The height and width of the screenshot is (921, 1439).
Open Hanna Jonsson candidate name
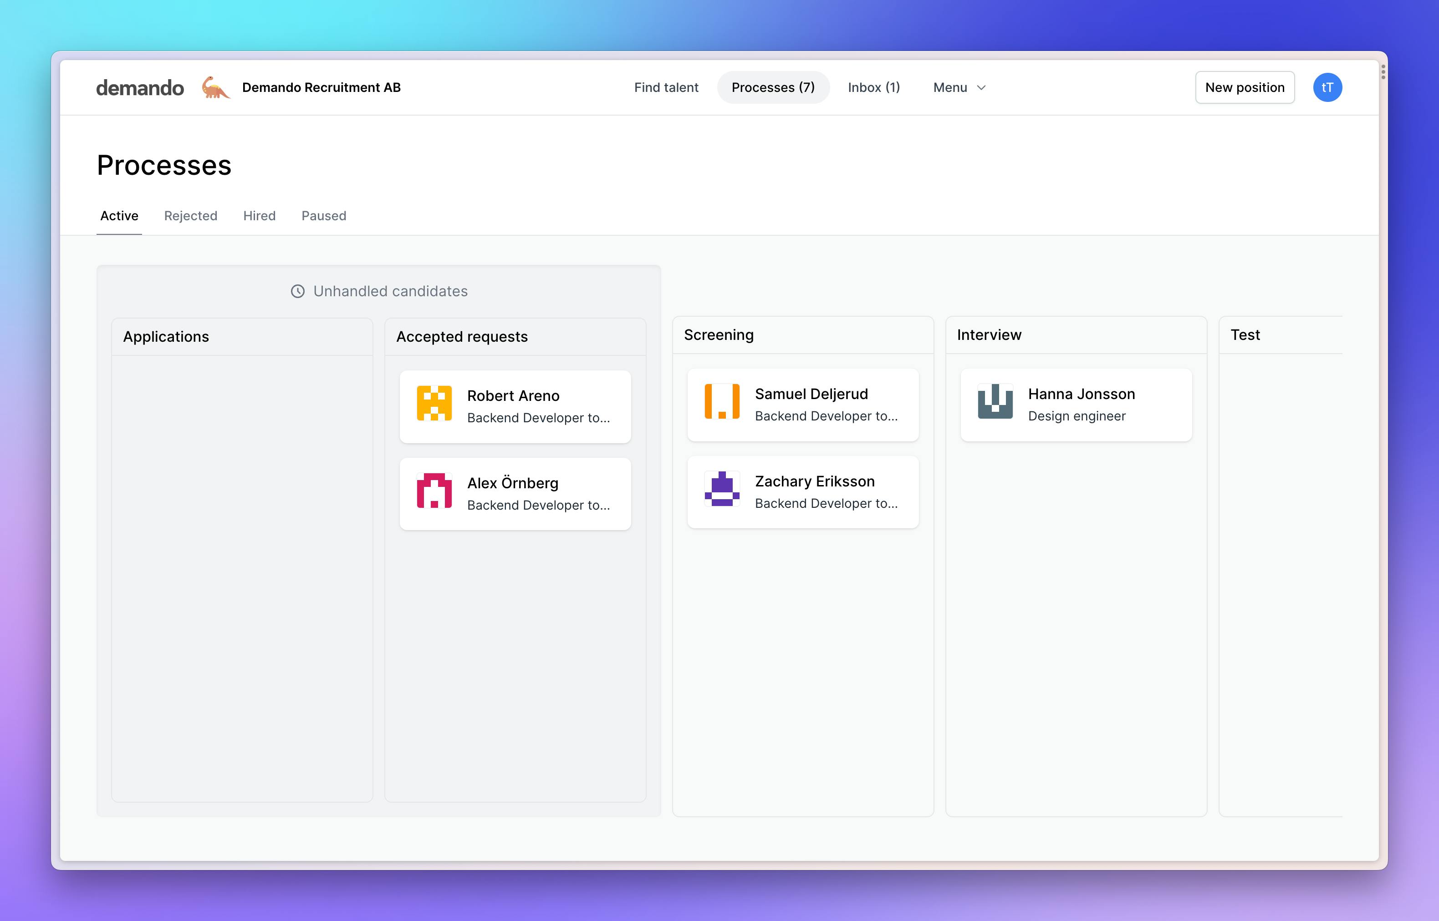point(1081,394)
